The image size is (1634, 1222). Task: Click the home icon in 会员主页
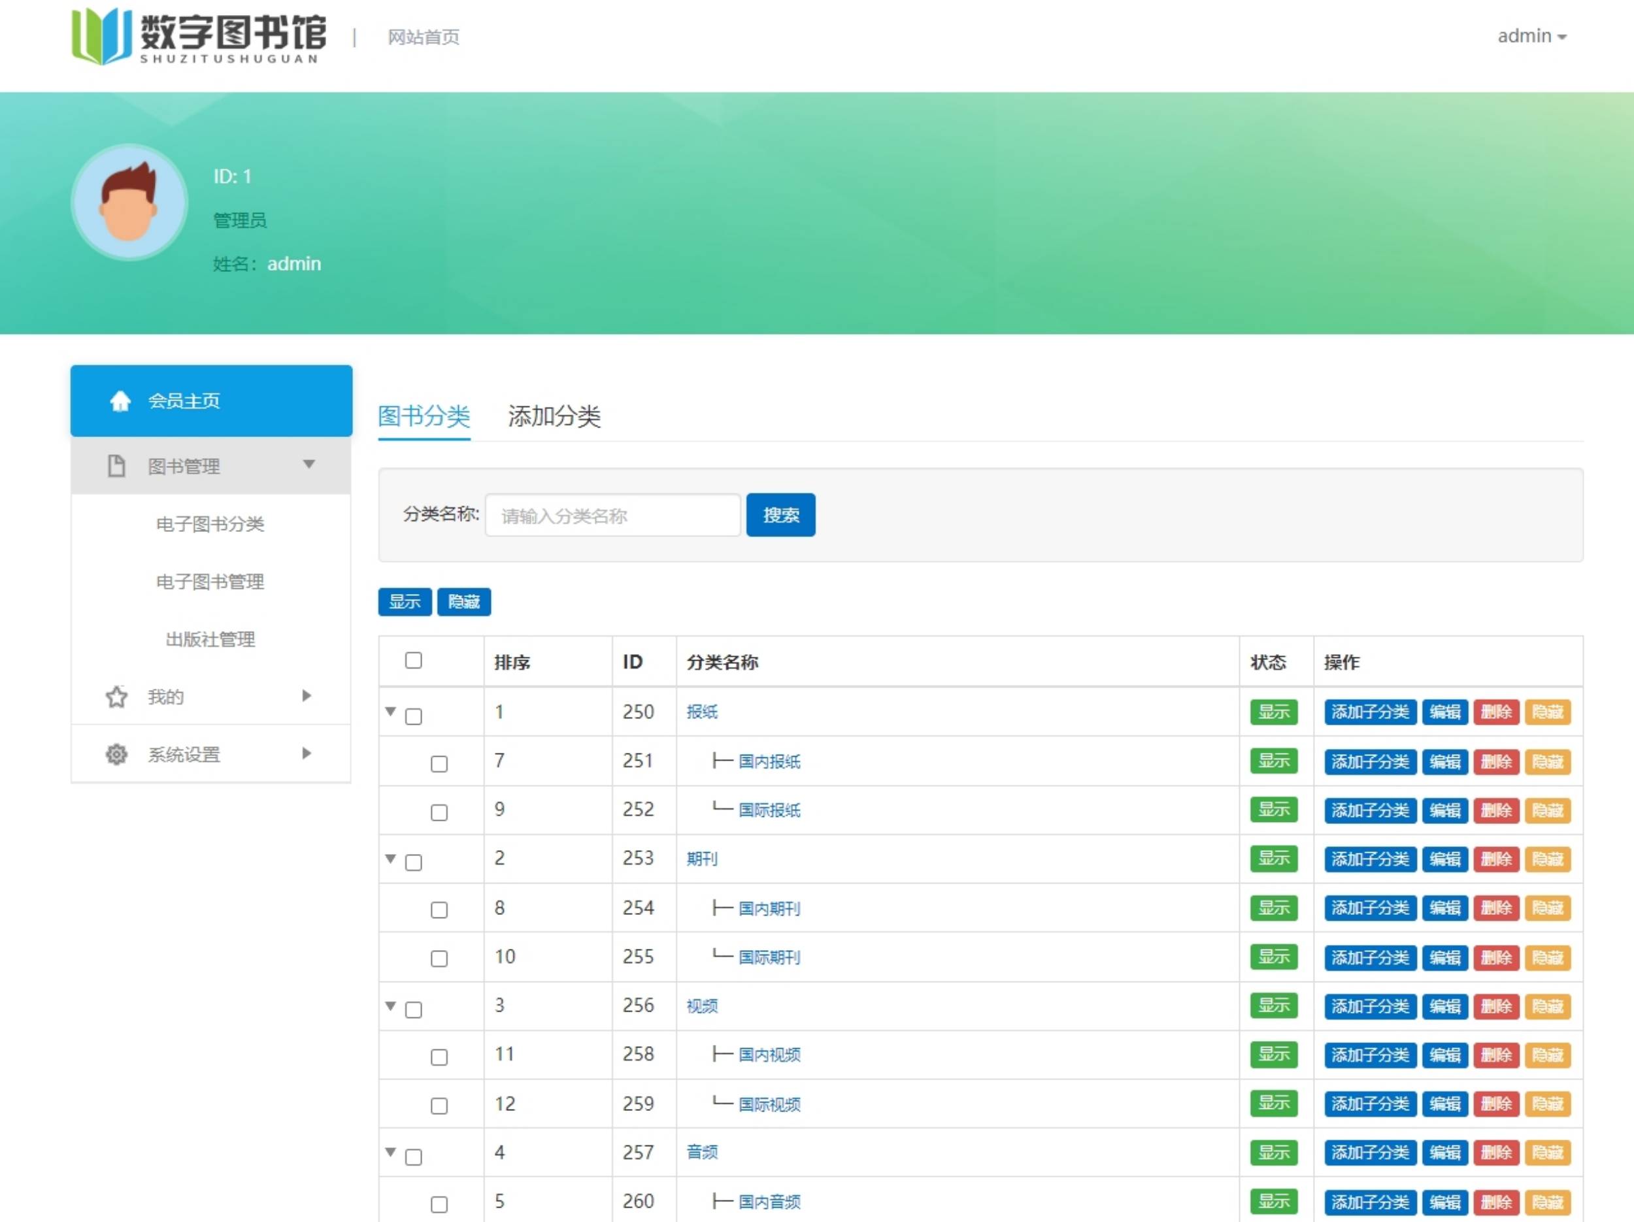coord(120,401)
